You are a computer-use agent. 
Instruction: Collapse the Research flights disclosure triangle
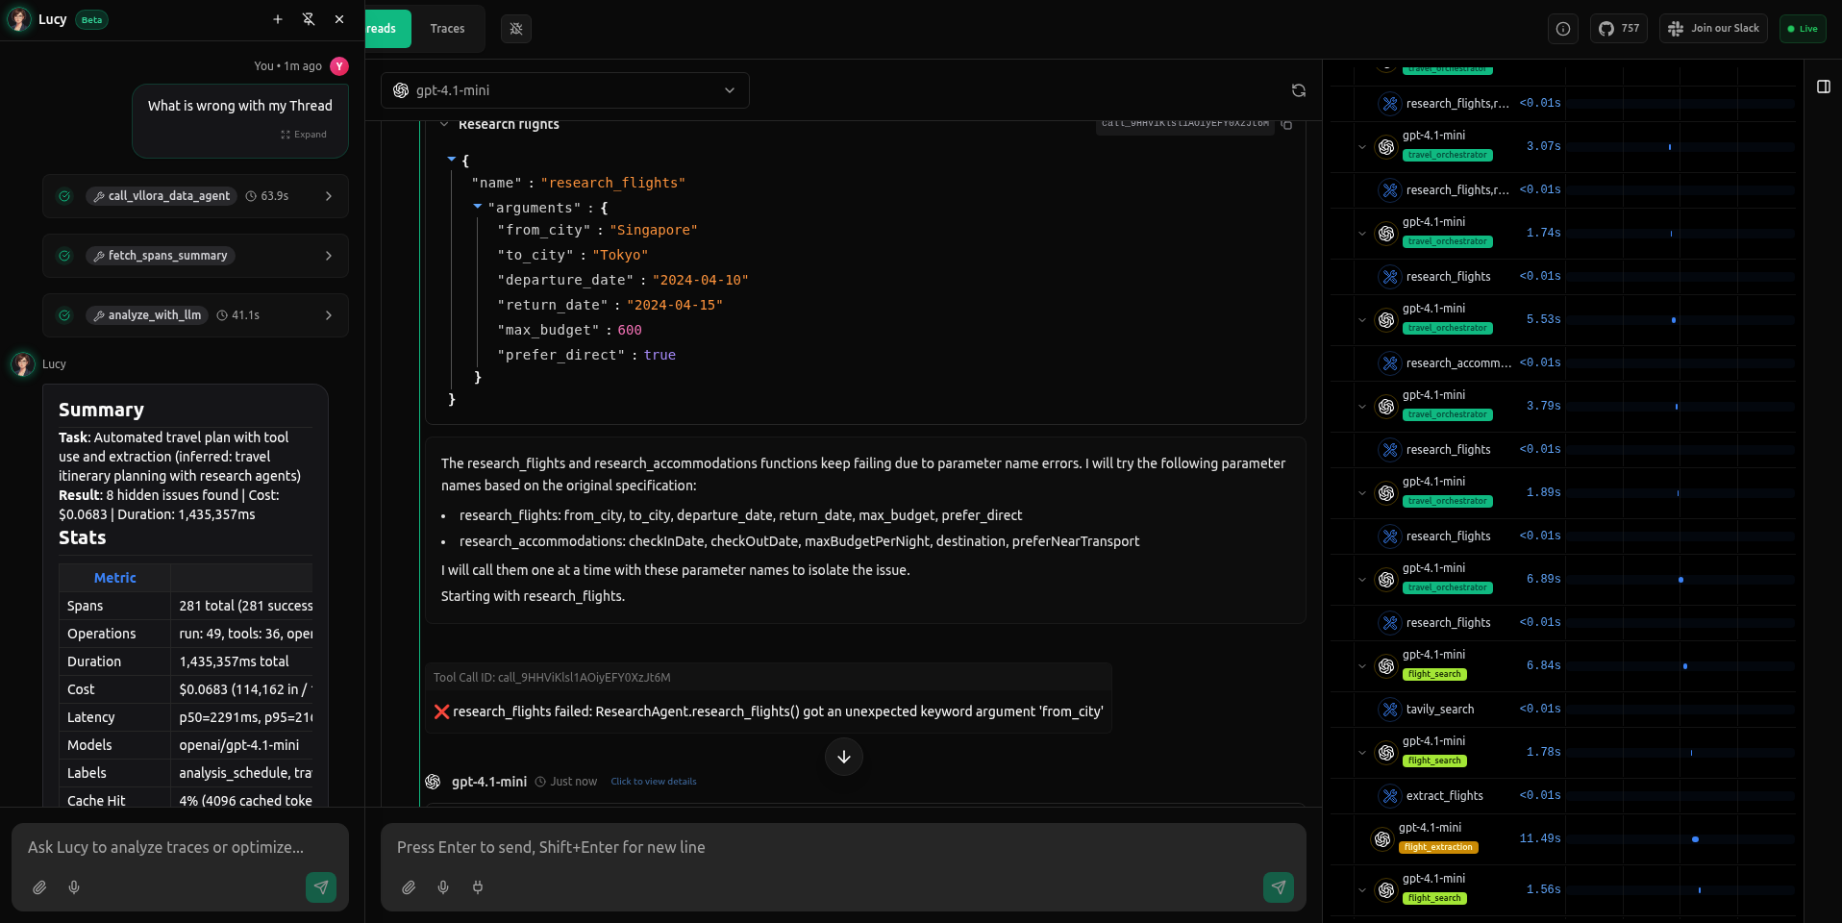446,123
